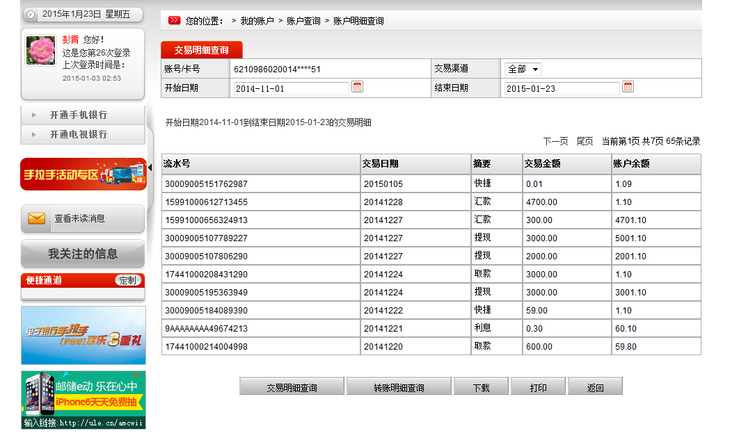The width and height of the screenshot is (755, 440).
Task: Click the user avatar flower picture
Action: (40, 51)
